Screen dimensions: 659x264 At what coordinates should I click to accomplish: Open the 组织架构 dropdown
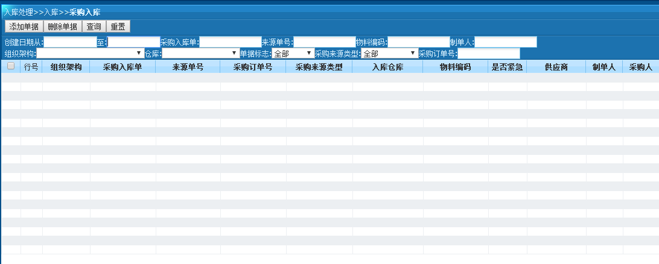[x=91, y=54]
